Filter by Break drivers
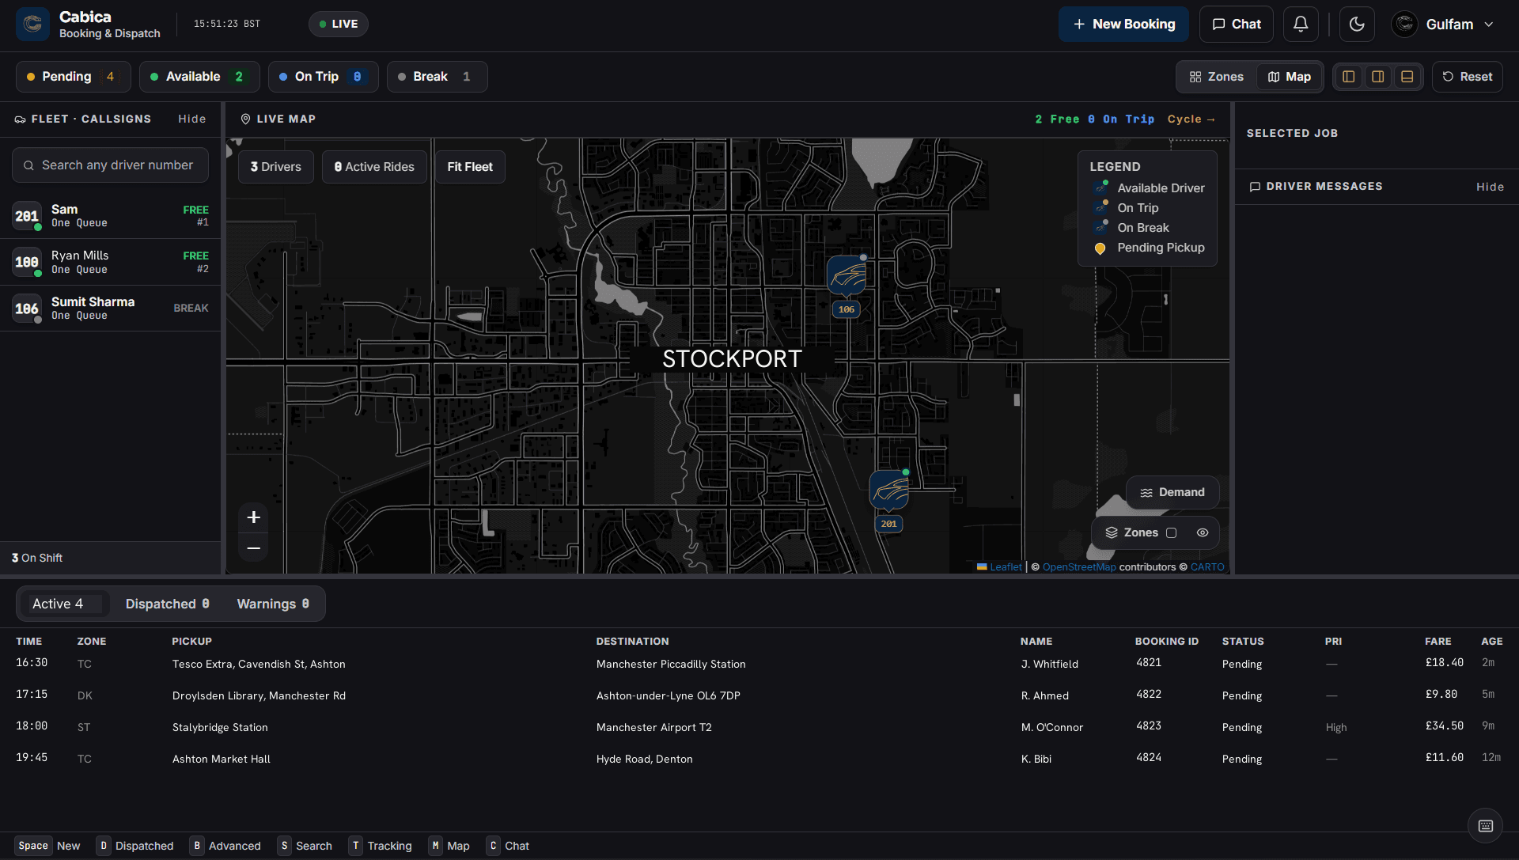The image size is (1519, 860). click(x=437, y=77)
